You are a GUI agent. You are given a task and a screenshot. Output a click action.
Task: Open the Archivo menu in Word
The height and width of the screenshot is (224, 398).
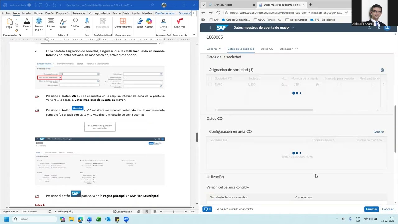[6, 13]
